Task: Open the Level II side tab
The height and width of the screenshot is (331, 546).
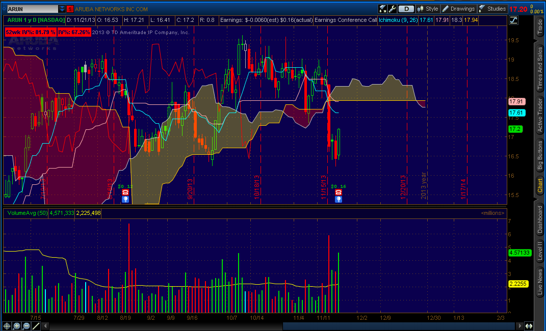Action: pos(540,251)
